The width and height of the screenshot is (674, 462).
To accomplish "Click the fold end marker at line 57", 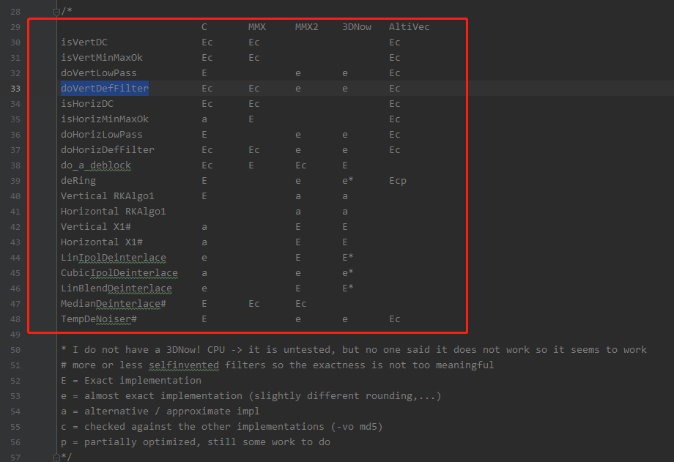I will 57,457.
